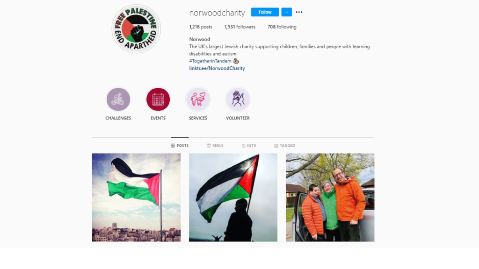
Task: Click the three-dot more options icon
Action: [x=299, y=12]
